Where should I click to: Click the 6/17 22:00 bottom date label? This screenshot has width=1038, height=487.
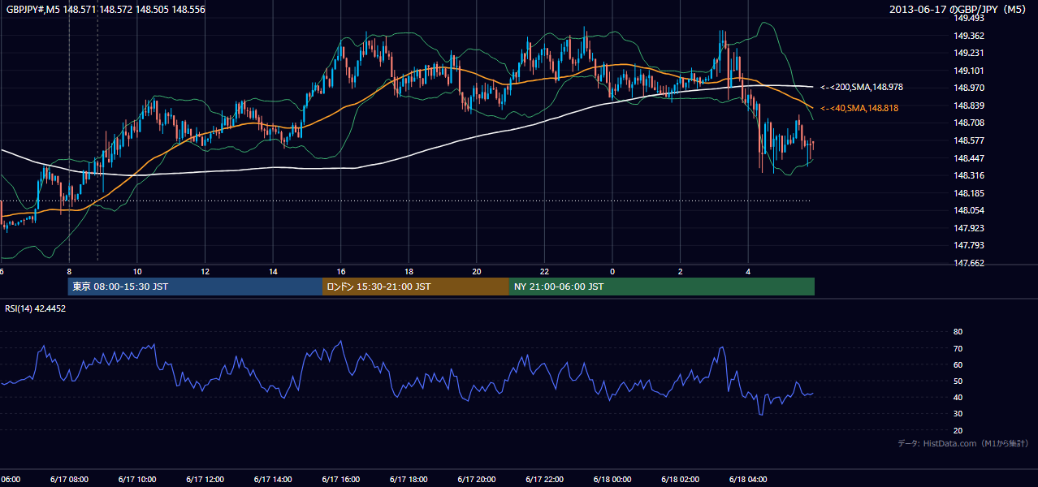543,480
